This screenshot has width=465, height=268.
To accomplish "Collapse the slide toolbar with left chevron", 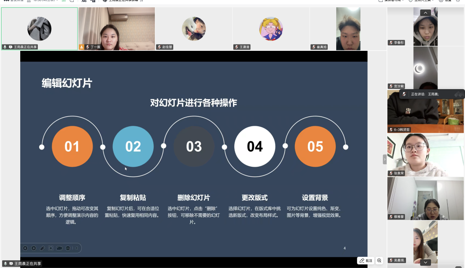I will pyautogui.click(x=77, y=248).
